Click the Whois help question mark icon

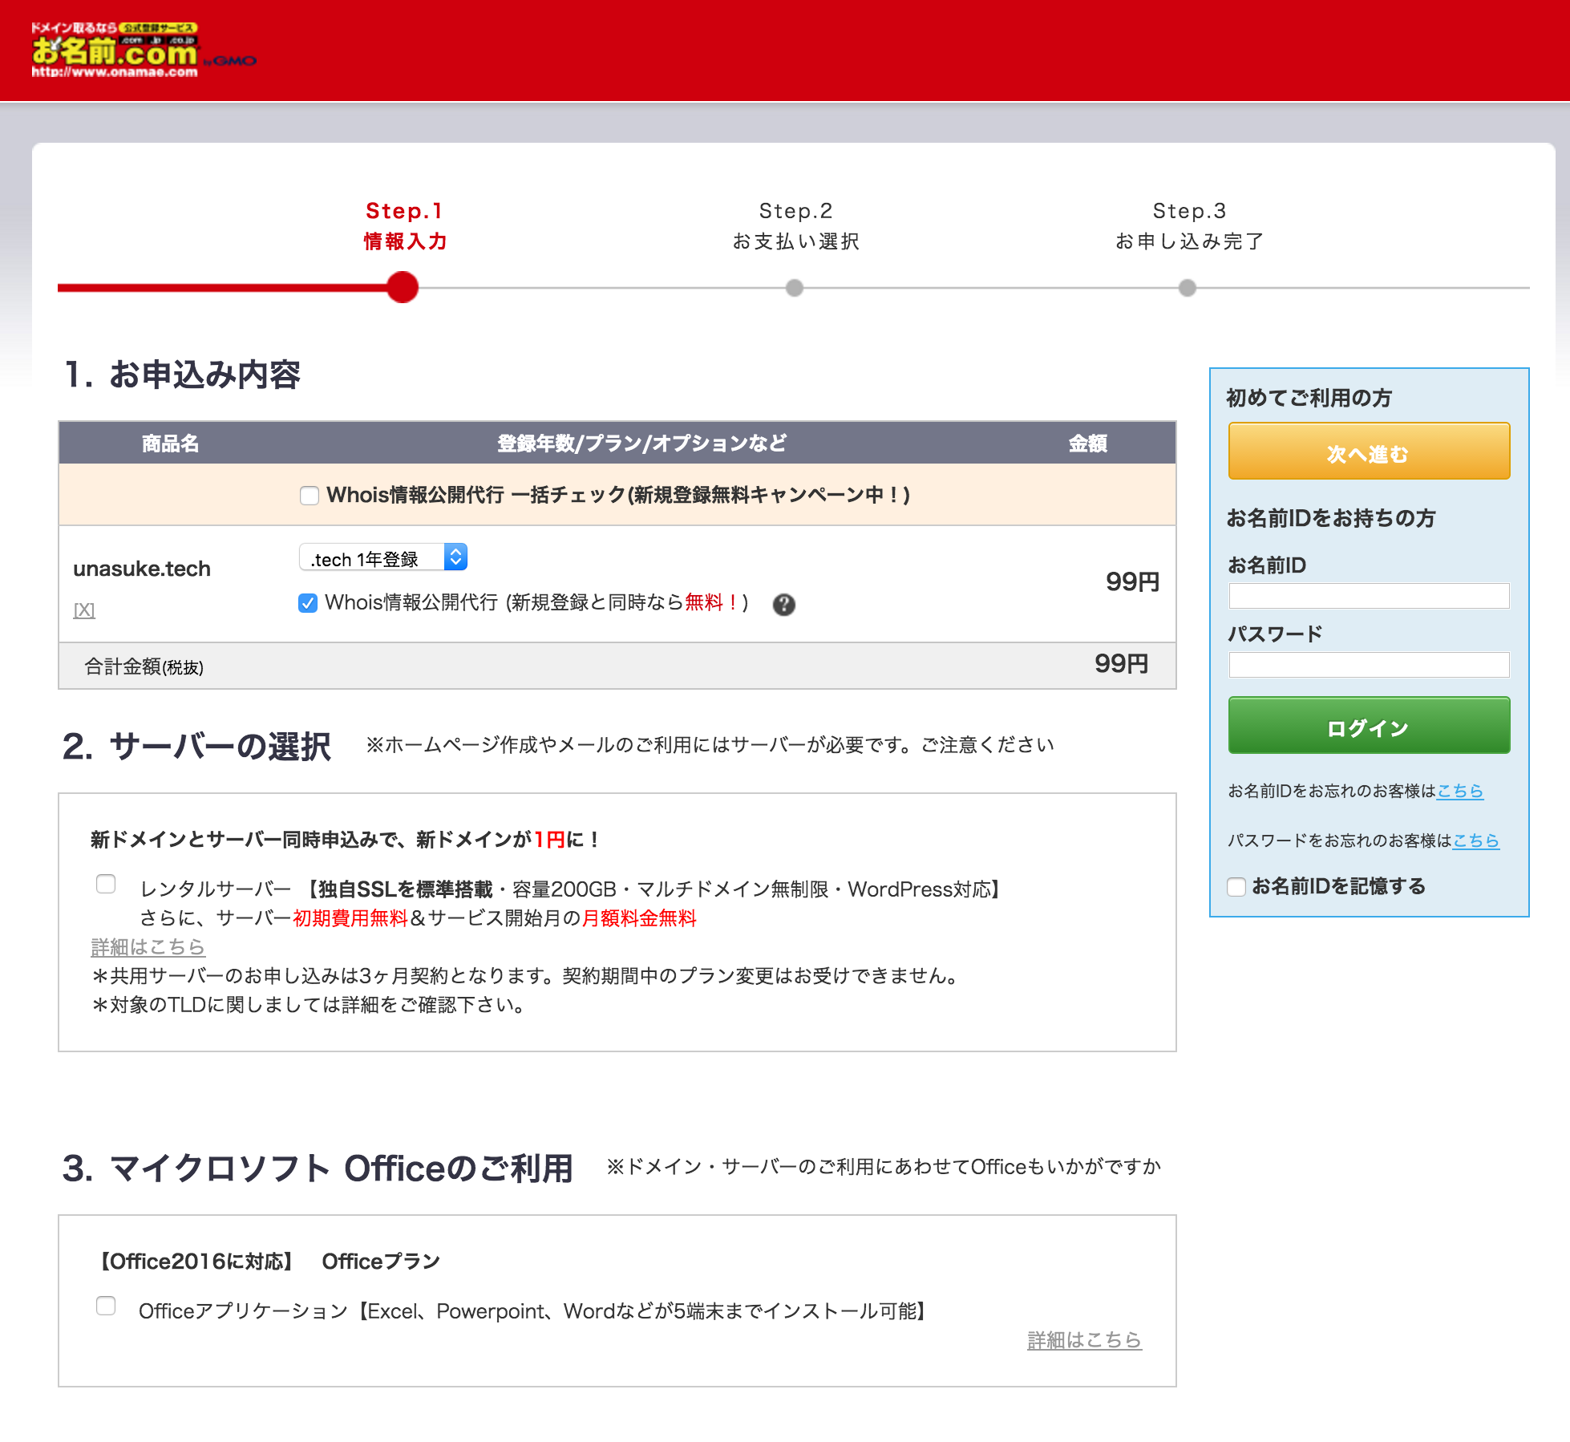[x=783, y=604]
